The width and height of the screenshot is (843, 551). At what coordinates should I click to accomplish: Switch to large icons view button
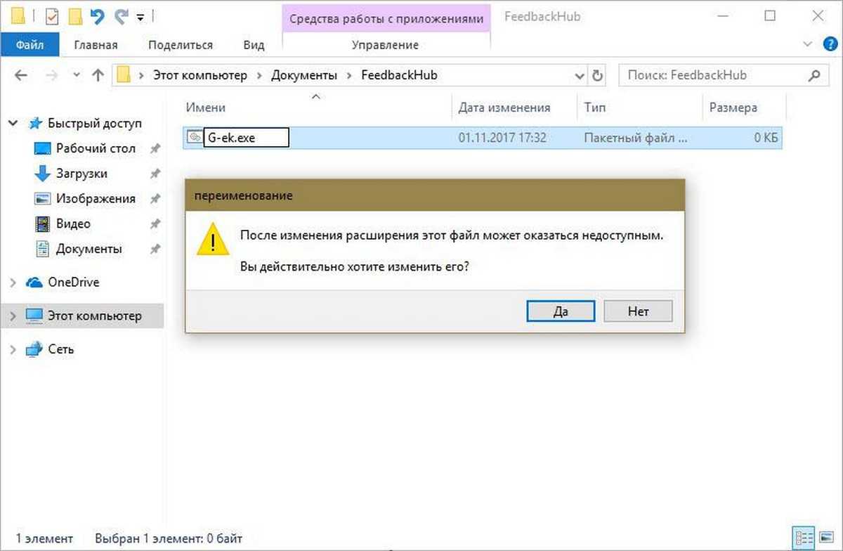[827, 536]
